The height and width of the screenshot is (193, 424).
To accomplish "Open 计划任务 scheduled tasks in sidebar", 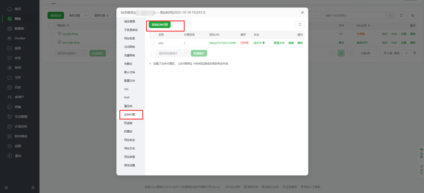I will click(11, 126).
